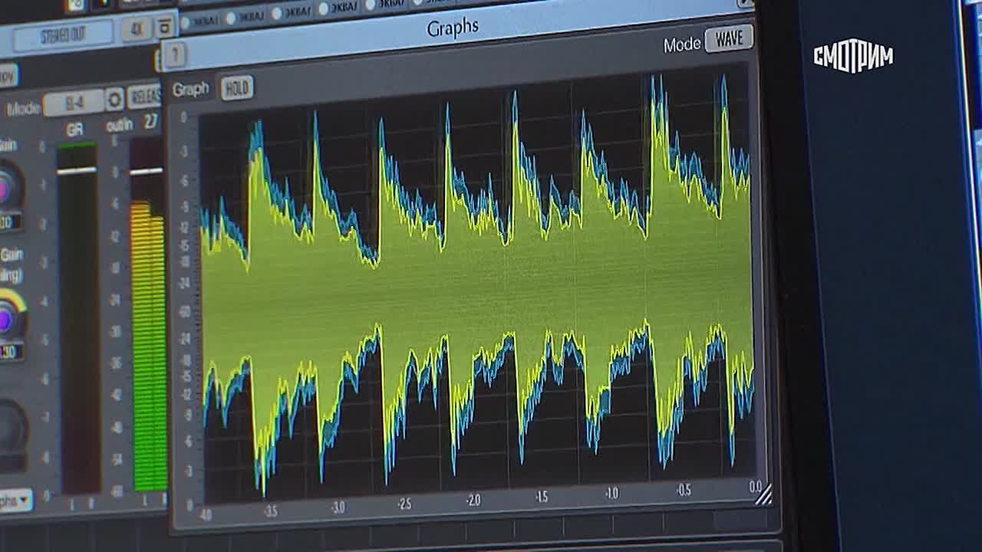Toggle the HOLD button in Graph
The height and width of the screenshot is (552, 982).
tap(236, 88)
